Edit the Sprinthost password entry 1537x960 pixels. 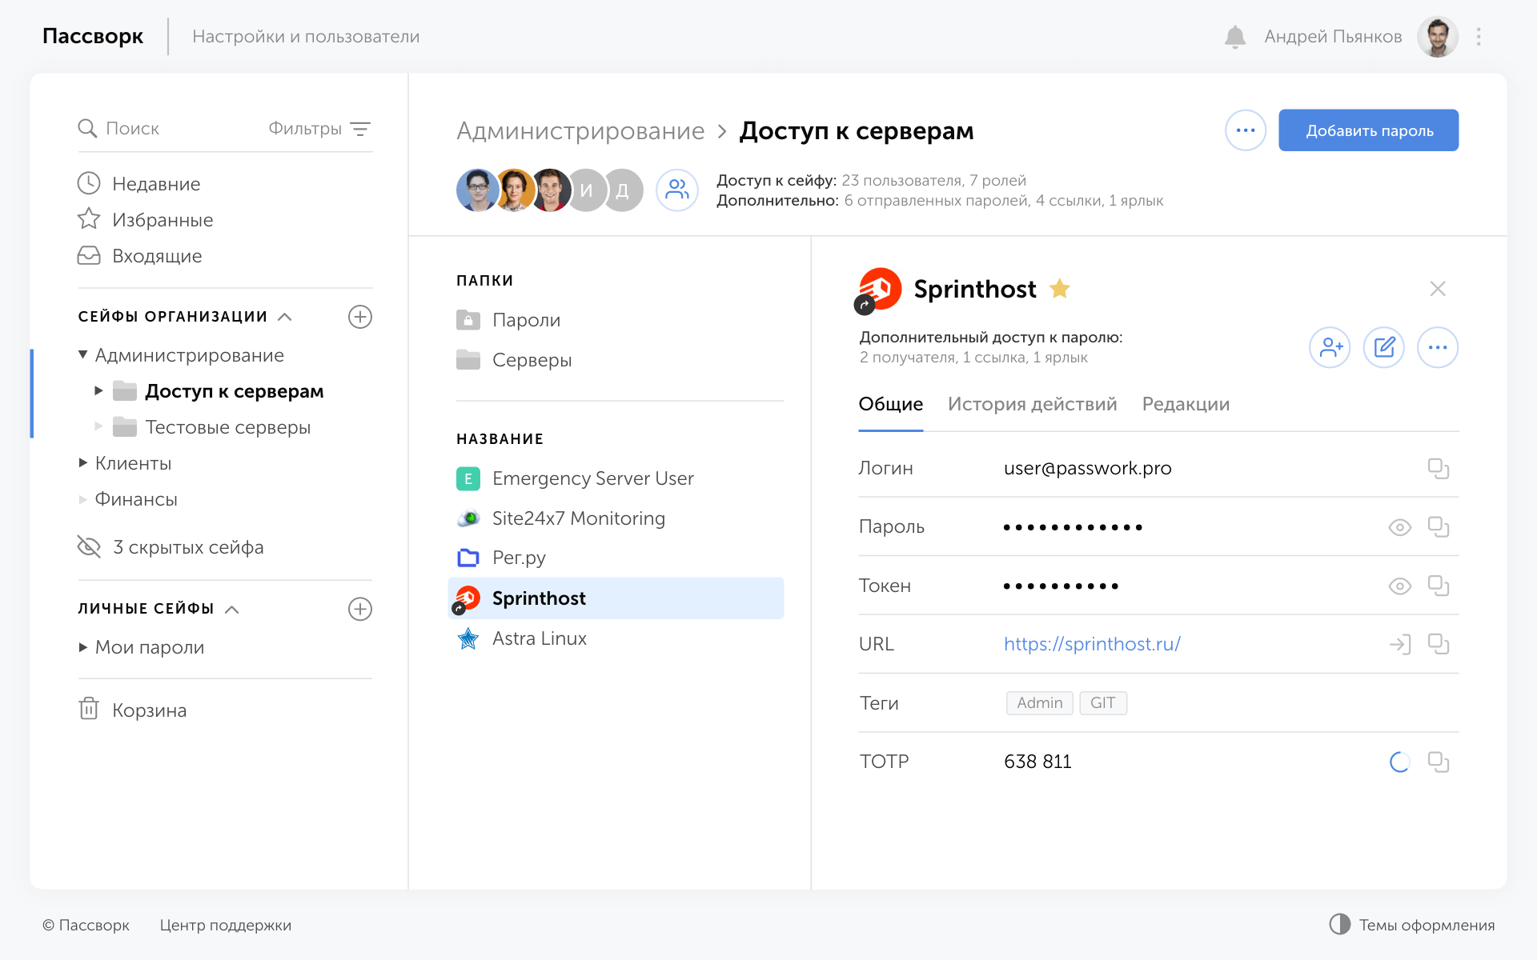[x=1384, y=347]
